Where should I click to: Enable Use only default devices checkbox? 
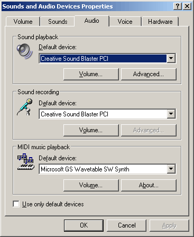16,204
